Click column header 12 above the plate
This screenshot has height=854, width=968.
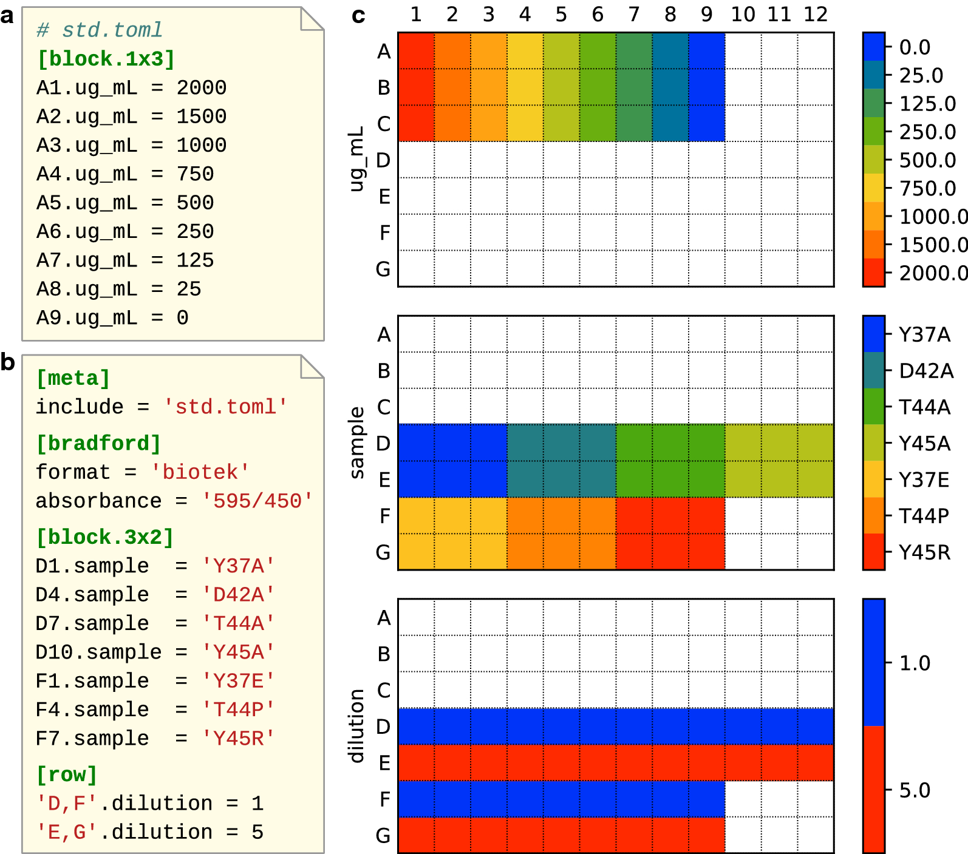[x=816, y=14]
